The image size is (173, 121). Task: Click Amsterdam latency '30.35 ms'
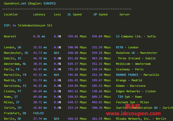point(40,64)
